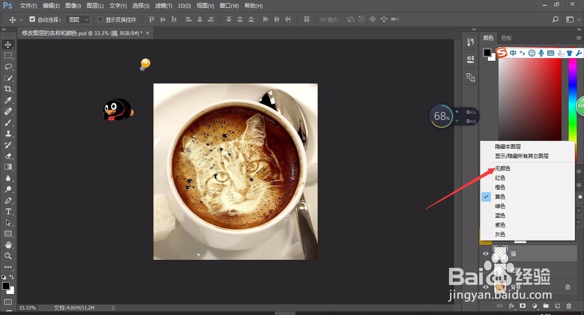584x315 pixels.
Task: Choose 红色 in context menu
Action: [500, 178]
